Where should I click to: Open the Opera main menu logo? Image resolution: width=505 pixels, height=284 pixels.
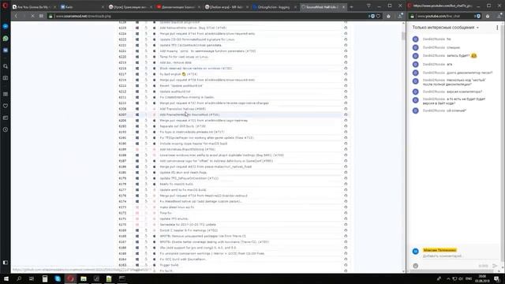pyautogui.click(x=6, y=6)
